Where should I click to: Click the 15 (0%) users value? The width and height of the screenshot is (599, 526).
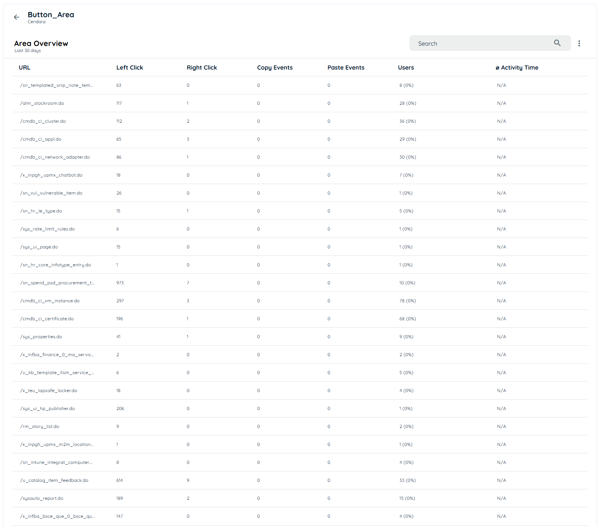point(407,498)
